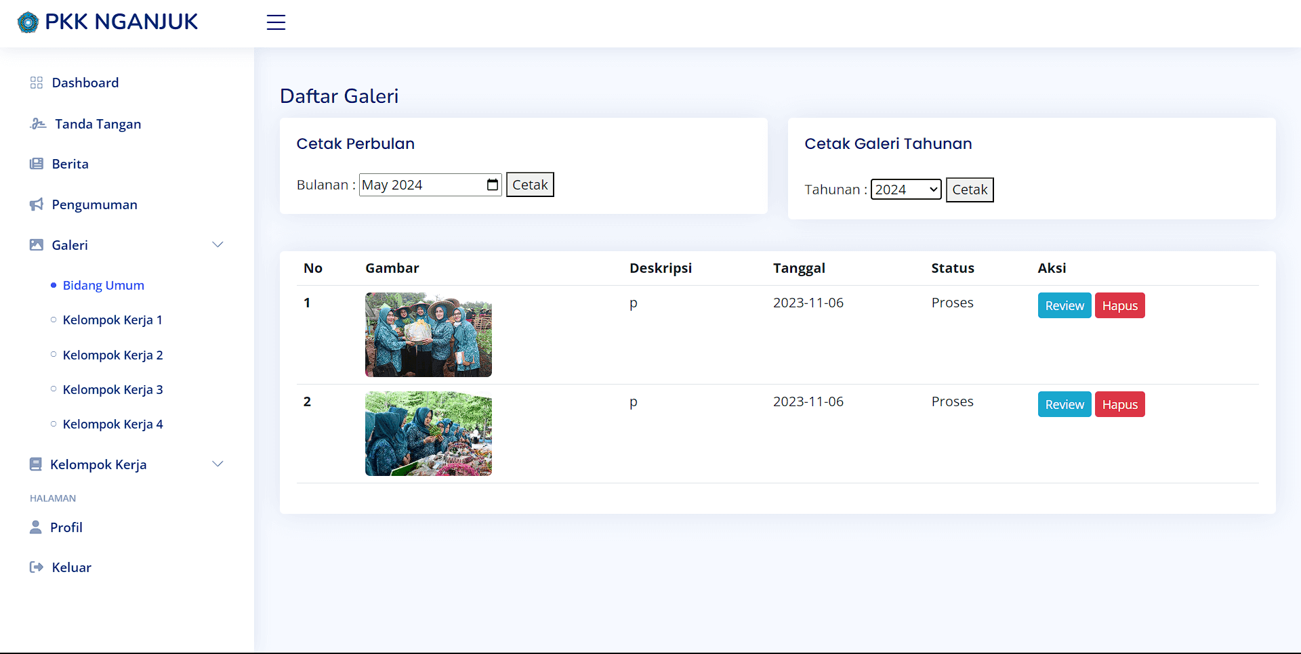The image size is (1301, 654).
Task: Review the first gallery entry
Action: (x=1064, y=305)
